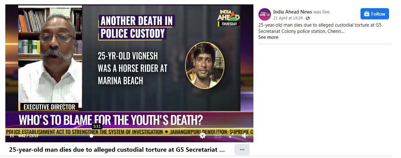This screenshot has width=401, height=158.
Task: Open the three-dots options menu
Action: tap(242, 150)
